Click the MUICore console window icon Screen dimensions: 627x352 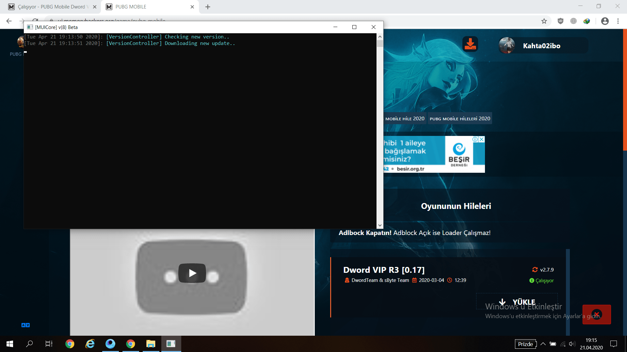[x=30, y=27]
